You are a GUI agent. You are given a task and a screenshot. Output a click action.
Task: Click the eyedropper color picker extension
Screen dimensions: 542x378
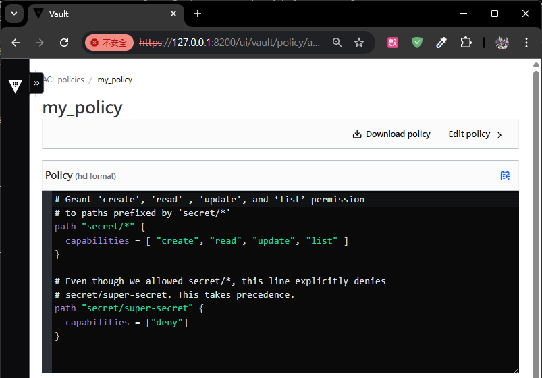pos(441,43)
